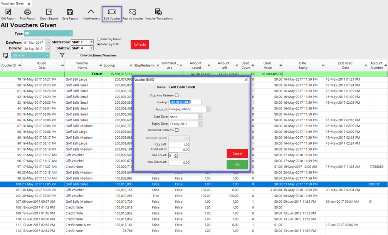The image size is (388, 235).
Task: Click the Issued Date column header
Action: pos(41,65)
